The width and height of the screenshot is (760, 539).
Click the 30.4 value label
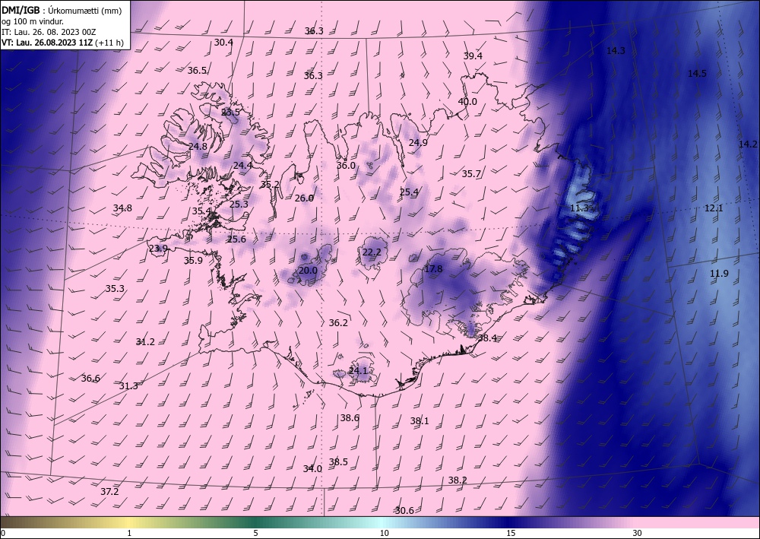(223, 42)
